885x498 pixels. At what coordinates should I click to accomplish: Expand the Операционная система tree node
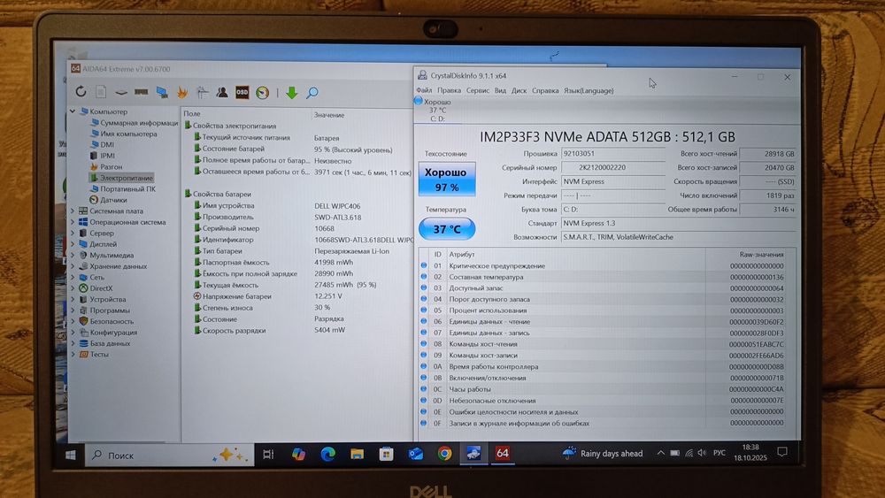[73, 222]
